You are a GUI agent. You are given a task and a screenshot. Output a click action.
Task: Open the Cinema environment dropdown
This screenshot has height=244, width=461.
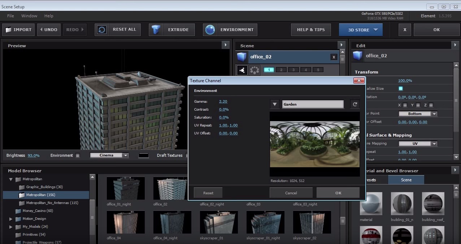[x=109, y=155]
